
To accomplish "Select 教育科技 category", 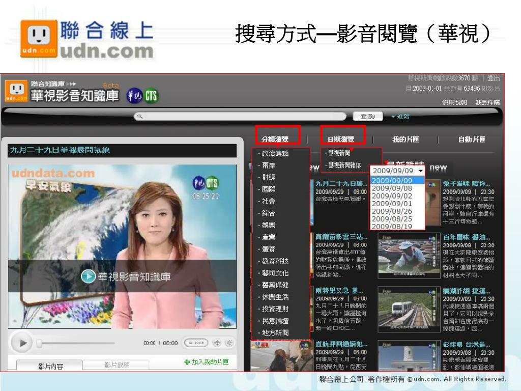I will 275,261.
